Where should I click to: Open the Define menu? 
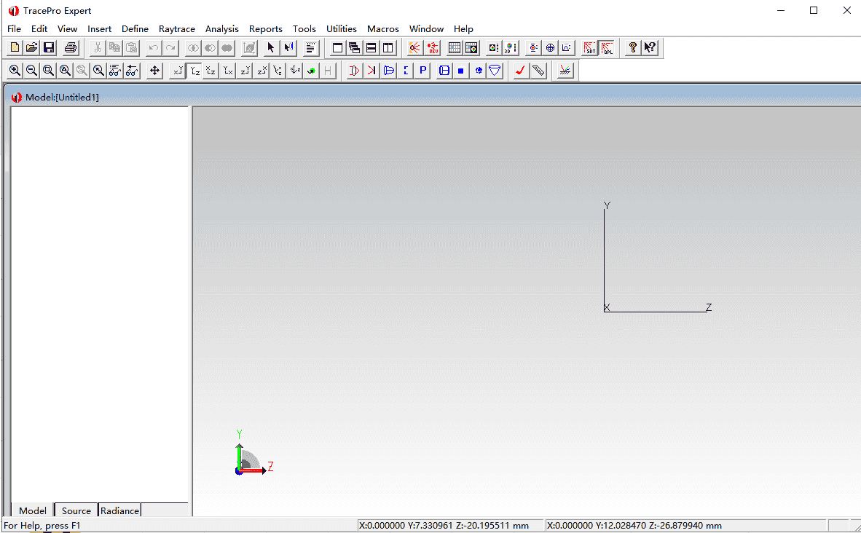point(135,29)
